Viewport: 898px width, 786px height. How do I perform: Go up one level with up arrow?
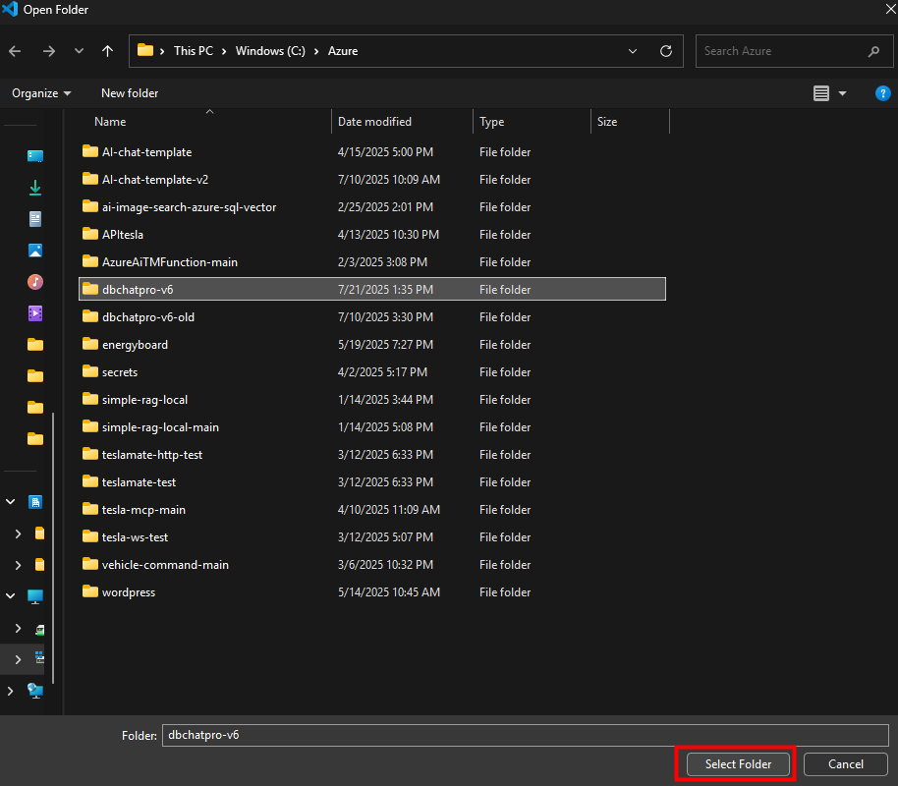point(107,51)
